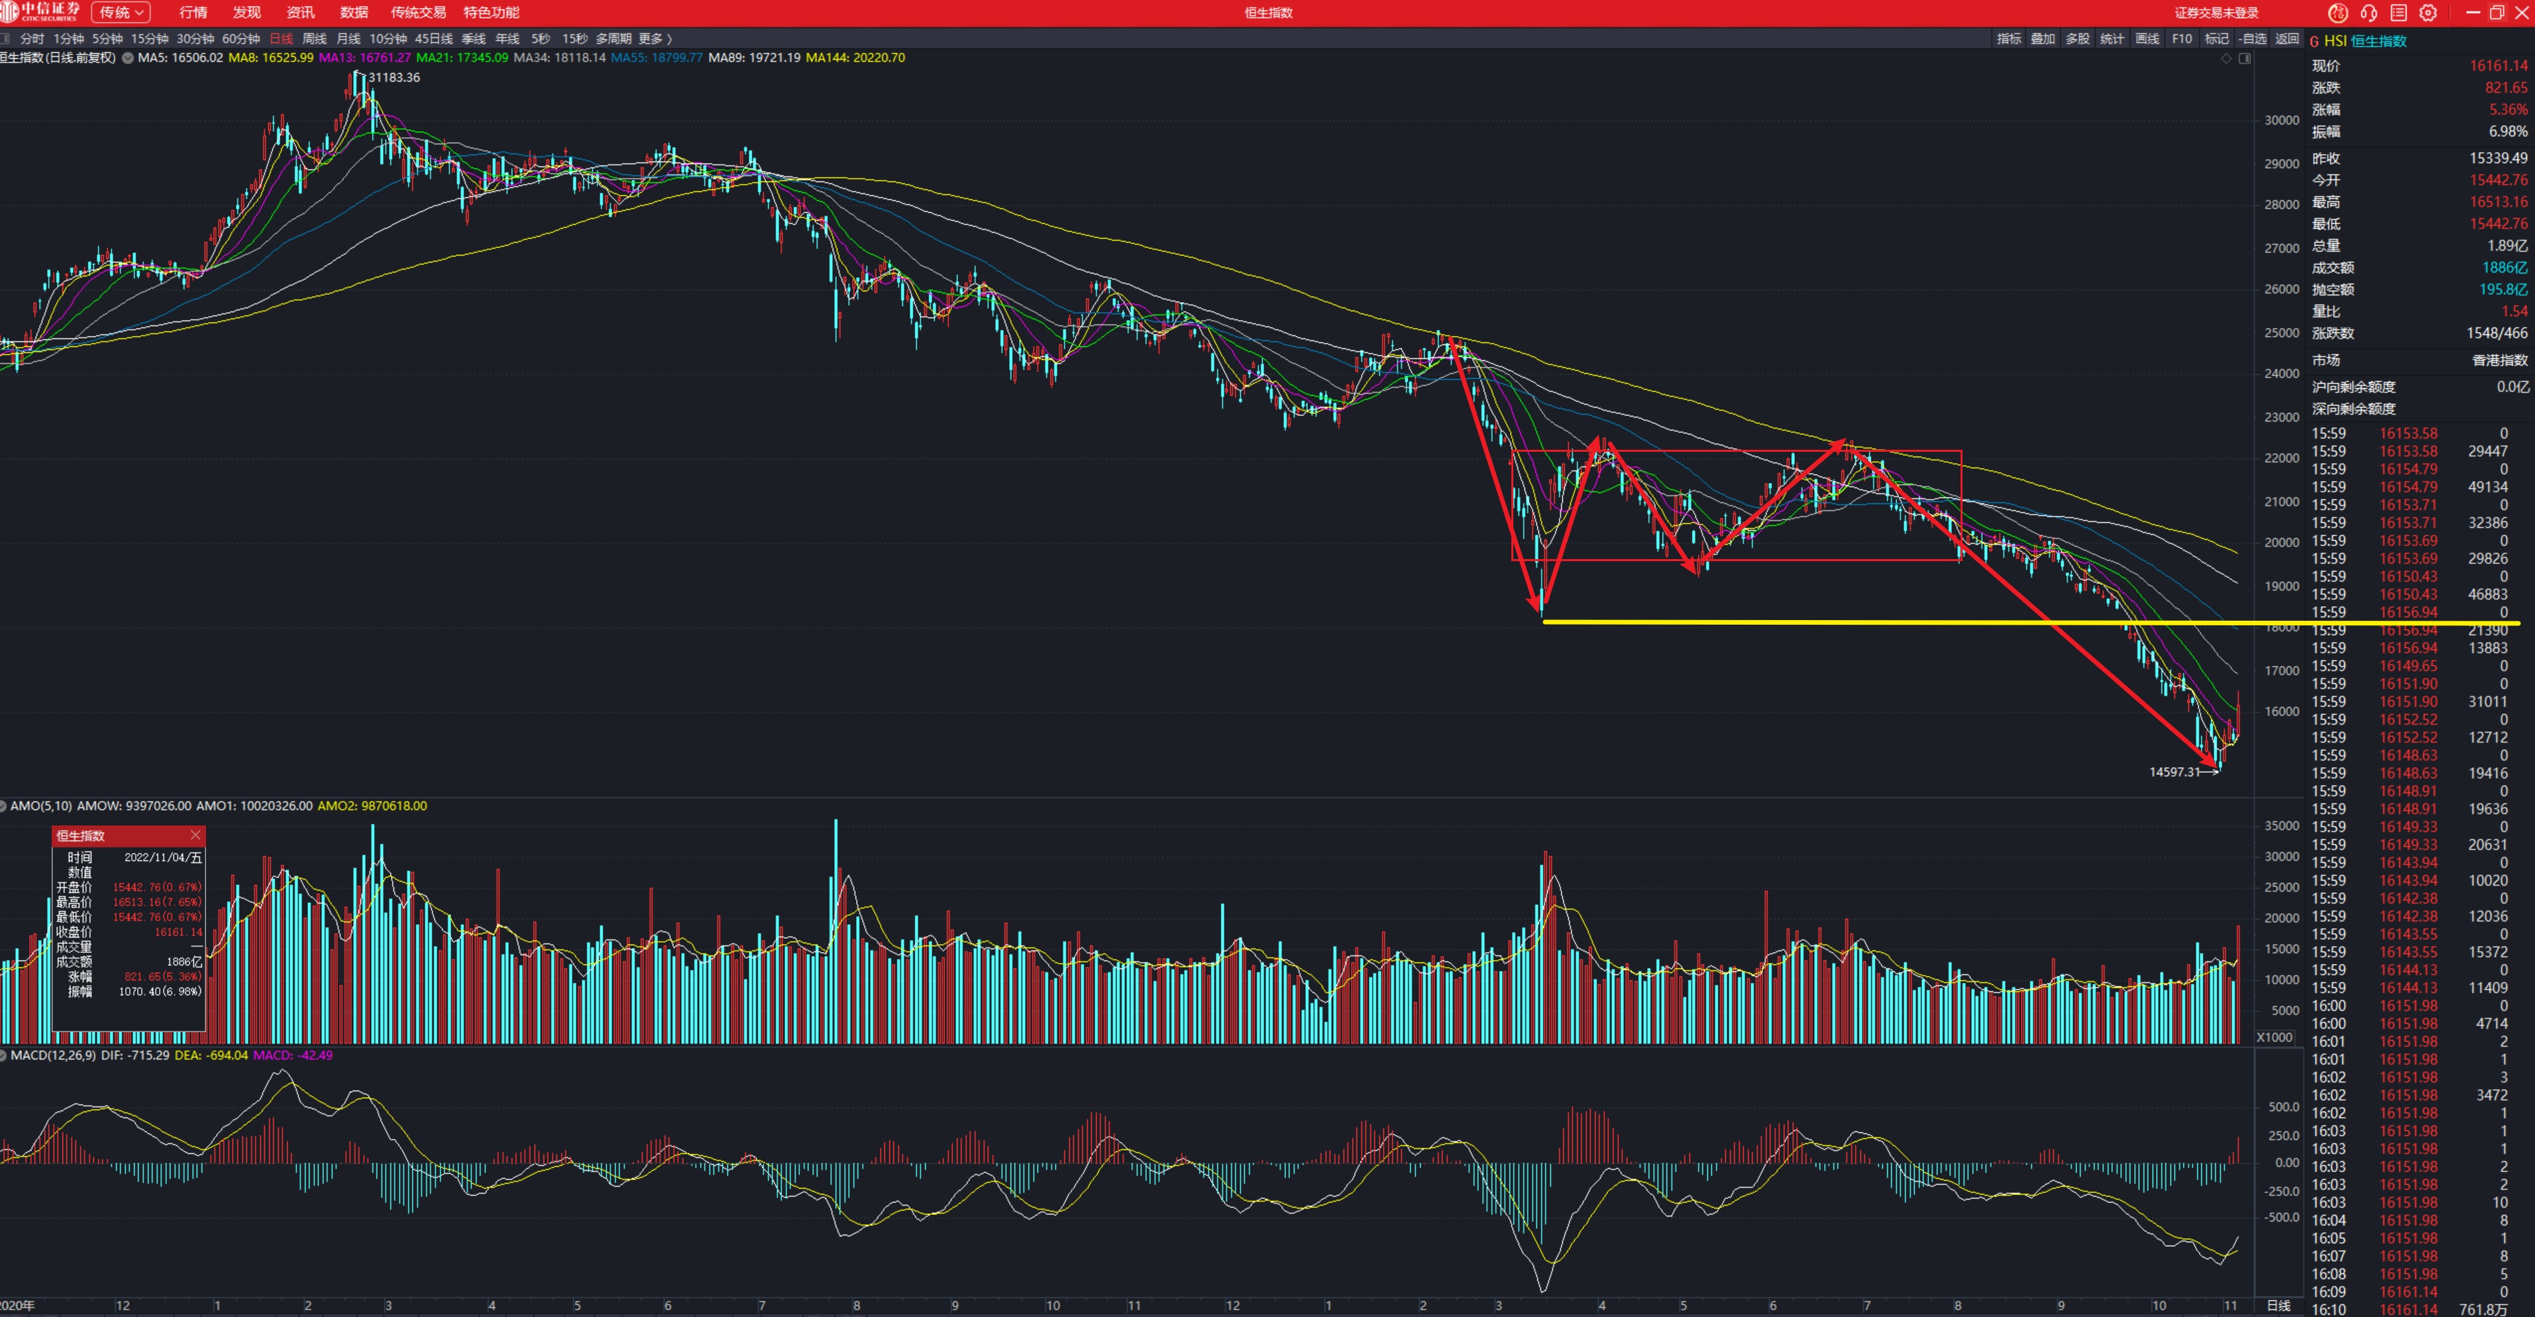Open the 行情 menu
Viewport: 2535px width, 1317px height.
click(x=193, y=13)
